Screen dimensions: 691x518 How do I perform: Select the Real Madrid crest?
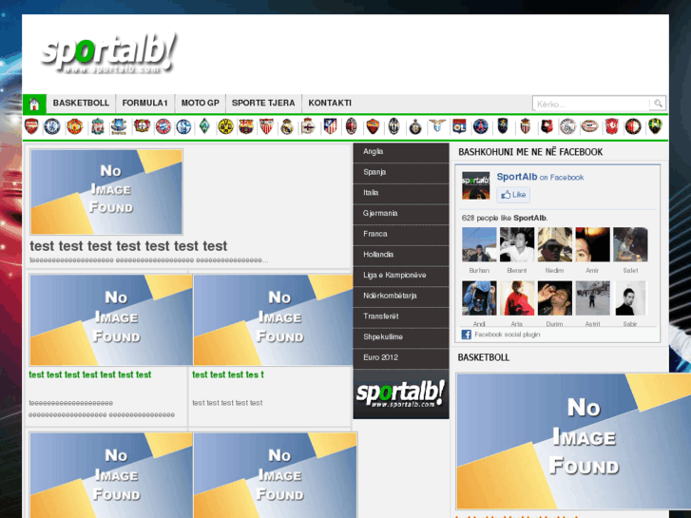287,126
